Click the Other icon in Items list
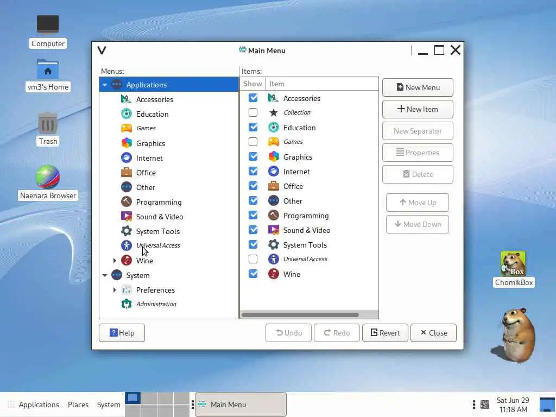 tap(274, 201)
